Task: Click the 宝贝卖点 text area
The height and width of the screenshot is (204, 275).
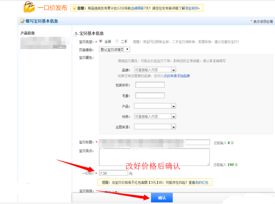Action: (154, 157)
